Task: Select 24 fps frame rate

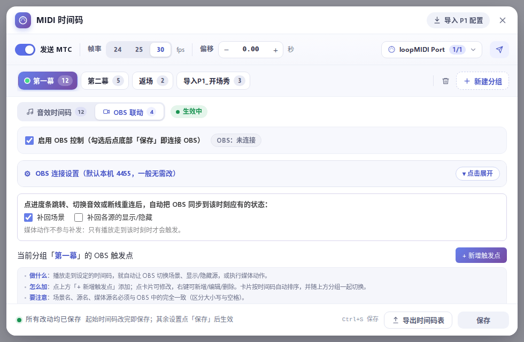Action: pyautogui.click(x=118, y=50)
